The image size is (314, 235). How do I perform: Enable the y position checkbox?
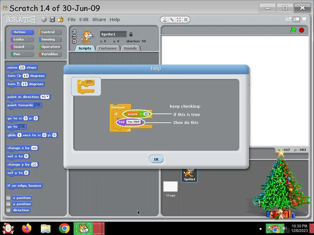point(8,204)
